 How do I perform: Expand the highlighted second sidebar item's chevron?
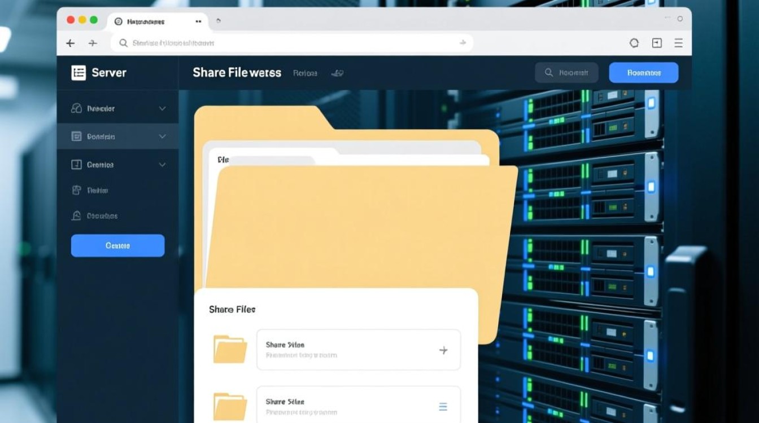pyautogui.click(x=162, y=136)
